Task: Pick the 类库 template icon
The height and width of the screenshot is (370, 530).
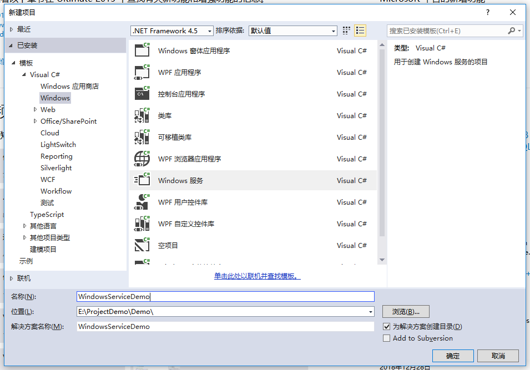Action: pyautogui.click(x=142, y=115)
